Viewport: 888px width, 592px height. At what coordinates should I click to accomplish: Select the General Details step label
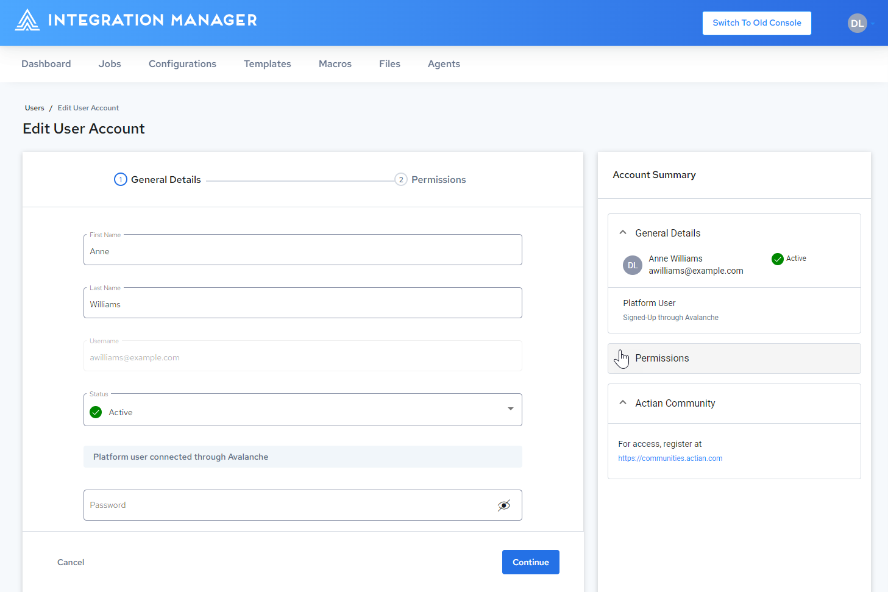[166, 180]
